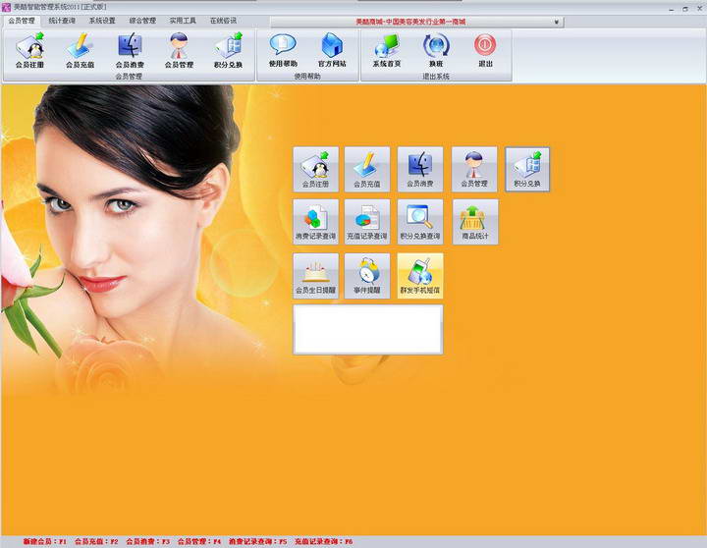
Task: Click 积分兑换查询 magnifier tile
Action: 420,222
